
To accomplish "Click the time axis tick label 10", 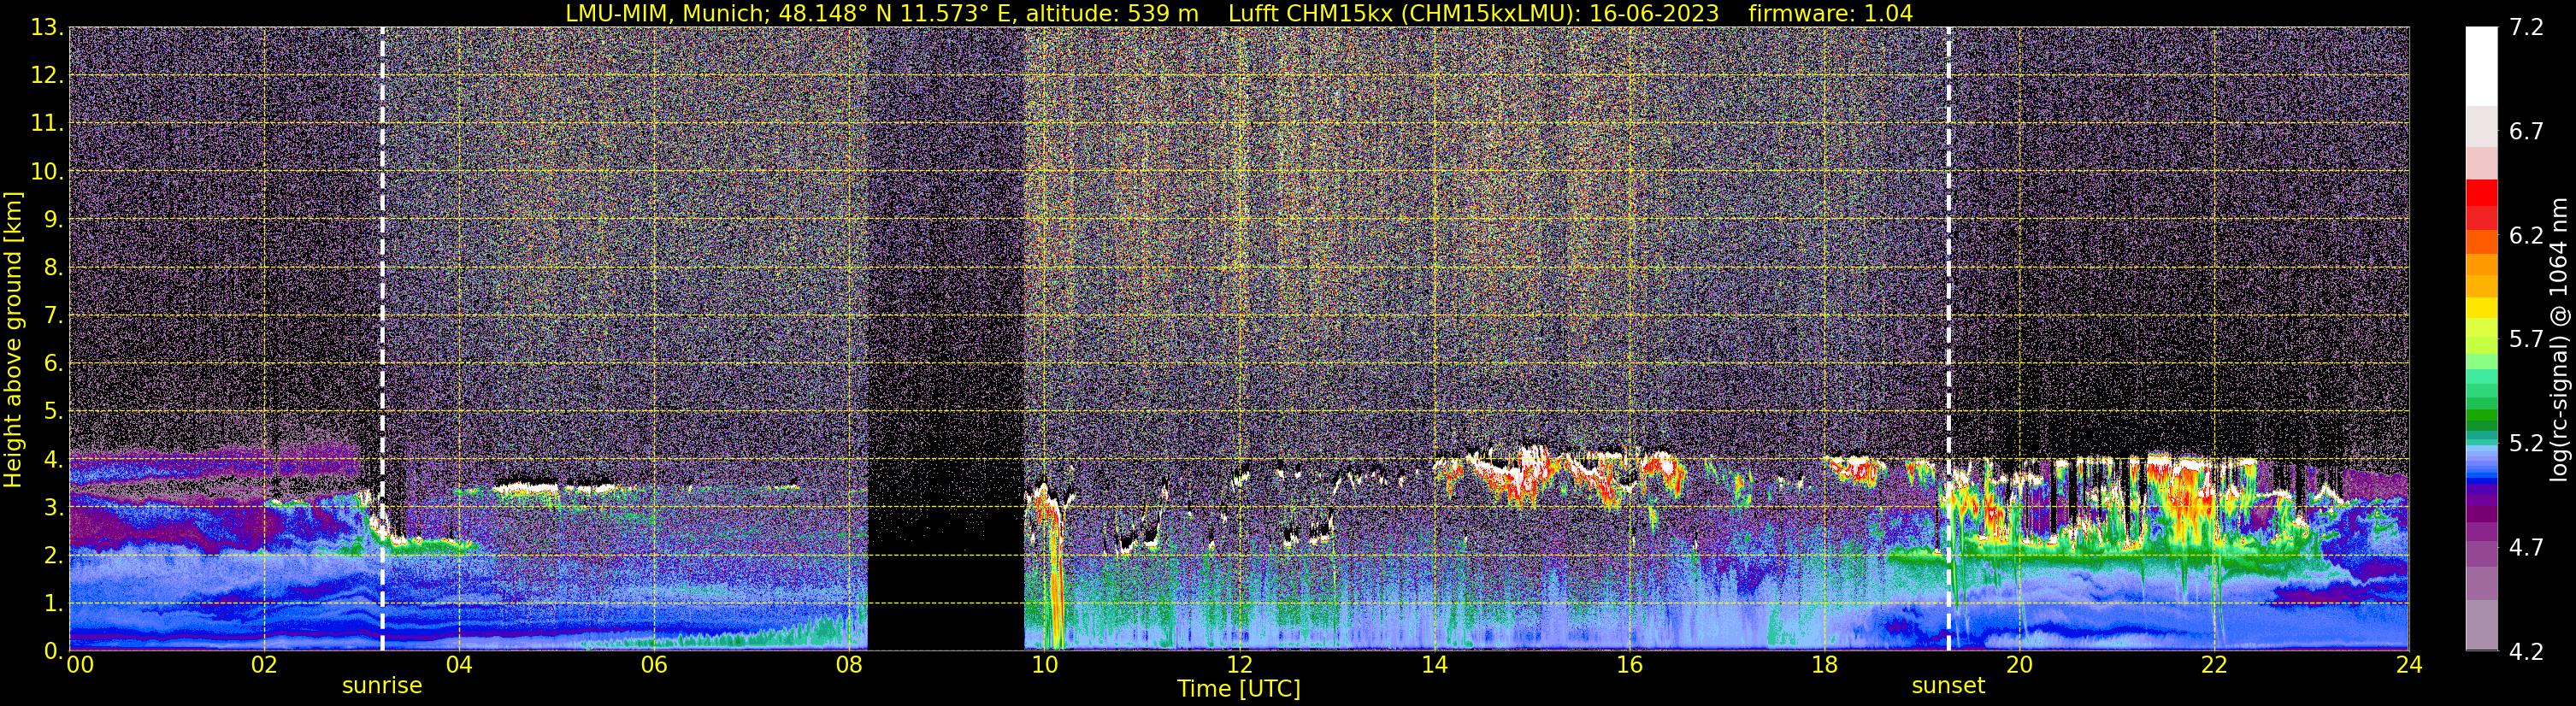I will [x=1044, y=666].
